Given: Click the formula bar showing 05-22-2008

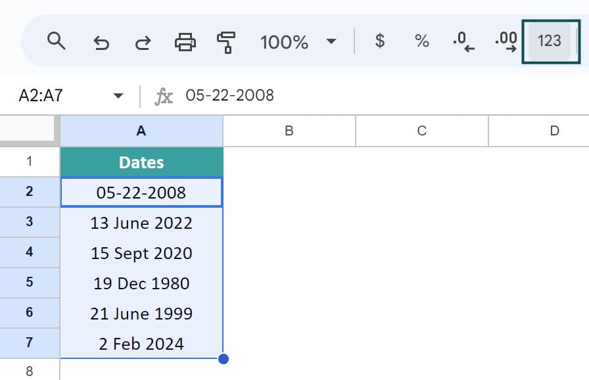Looking at the screenshot, I should point(383,96).
